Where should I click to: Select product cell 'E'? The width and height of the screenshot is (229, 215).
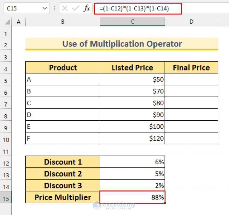pos(63,127)
